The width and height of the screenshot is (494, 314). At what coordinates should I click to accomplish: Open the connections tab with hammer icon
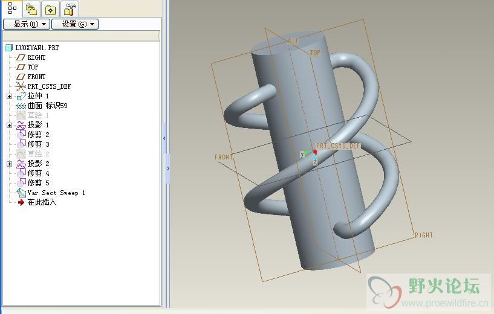point(70,9)
